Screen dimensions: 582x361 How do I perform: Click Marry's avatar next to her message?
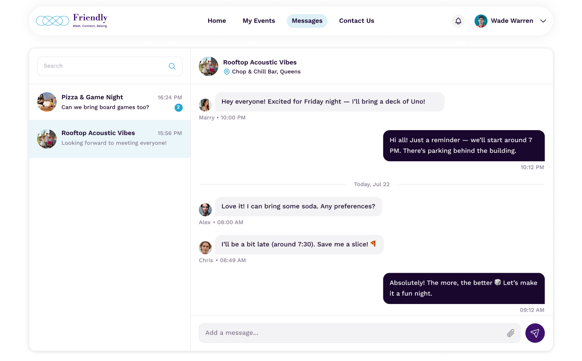tap(205, 105)
